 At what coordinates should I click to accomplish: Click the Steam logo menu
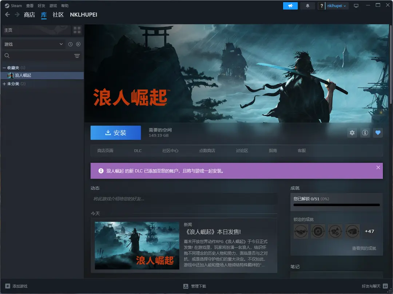13,5
